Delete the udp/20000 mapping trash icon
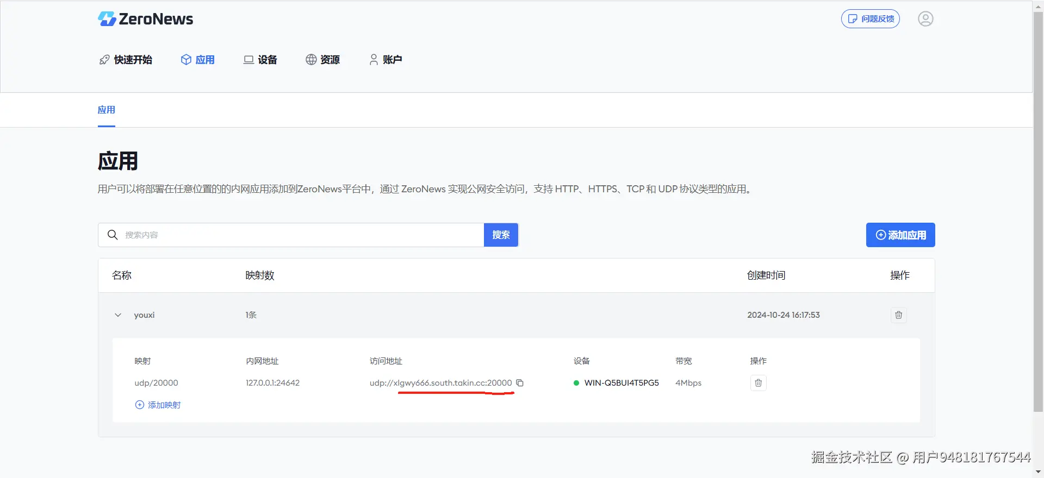 (x=759, y=383)
